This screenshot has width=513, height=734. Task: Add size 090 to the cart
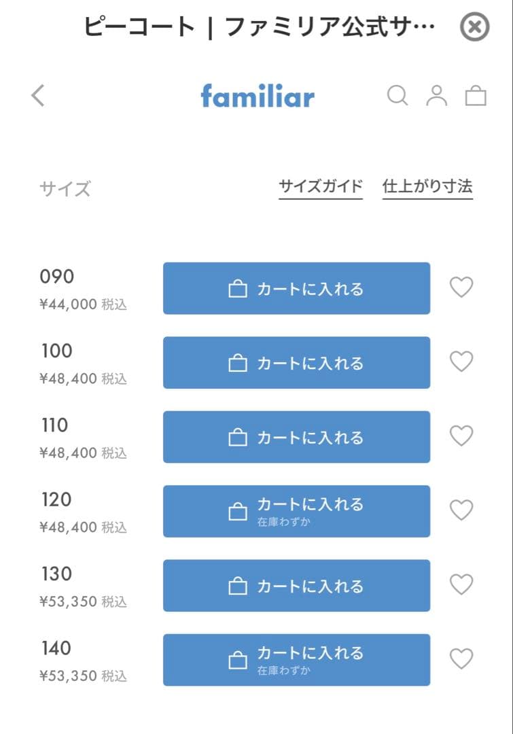click(296, 288)
